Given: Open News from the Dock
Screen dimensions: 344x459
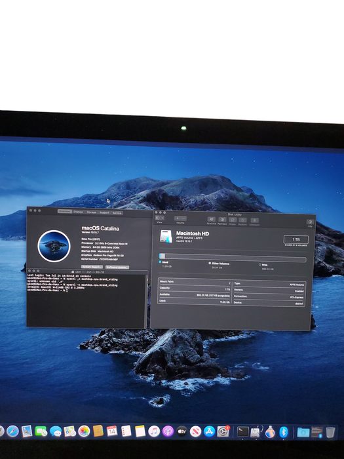Looking at the screenshot, I should [195, 431].
